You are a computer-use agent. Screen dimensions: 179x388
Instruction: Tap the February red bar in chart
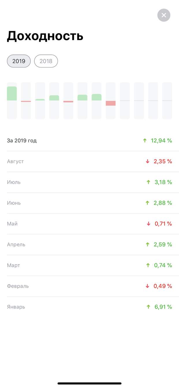[26, 101]
